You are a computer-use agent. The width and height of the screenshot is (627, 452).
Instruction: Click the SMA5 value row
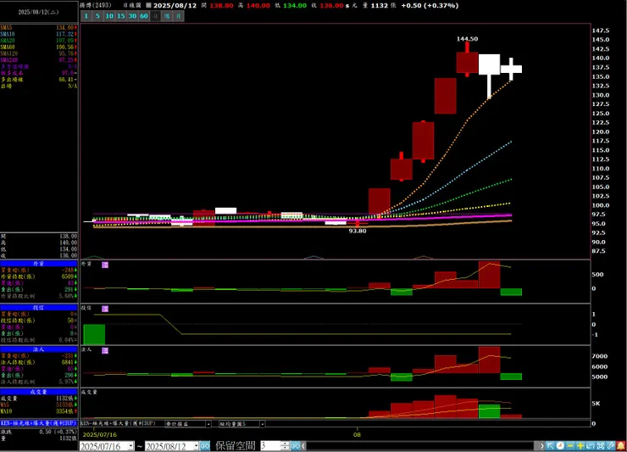39,28
